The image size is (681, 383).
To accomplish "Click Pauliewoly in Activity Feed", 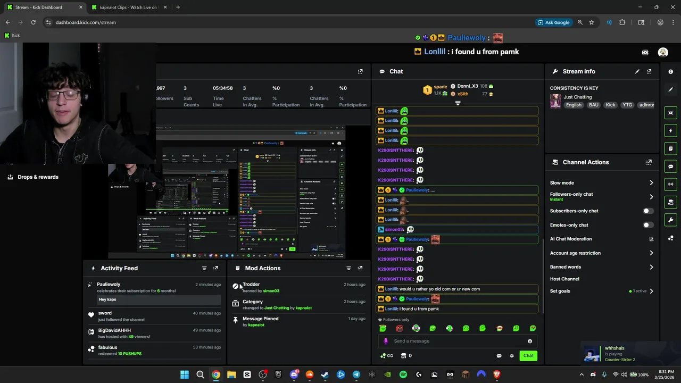I will (109, 285).
